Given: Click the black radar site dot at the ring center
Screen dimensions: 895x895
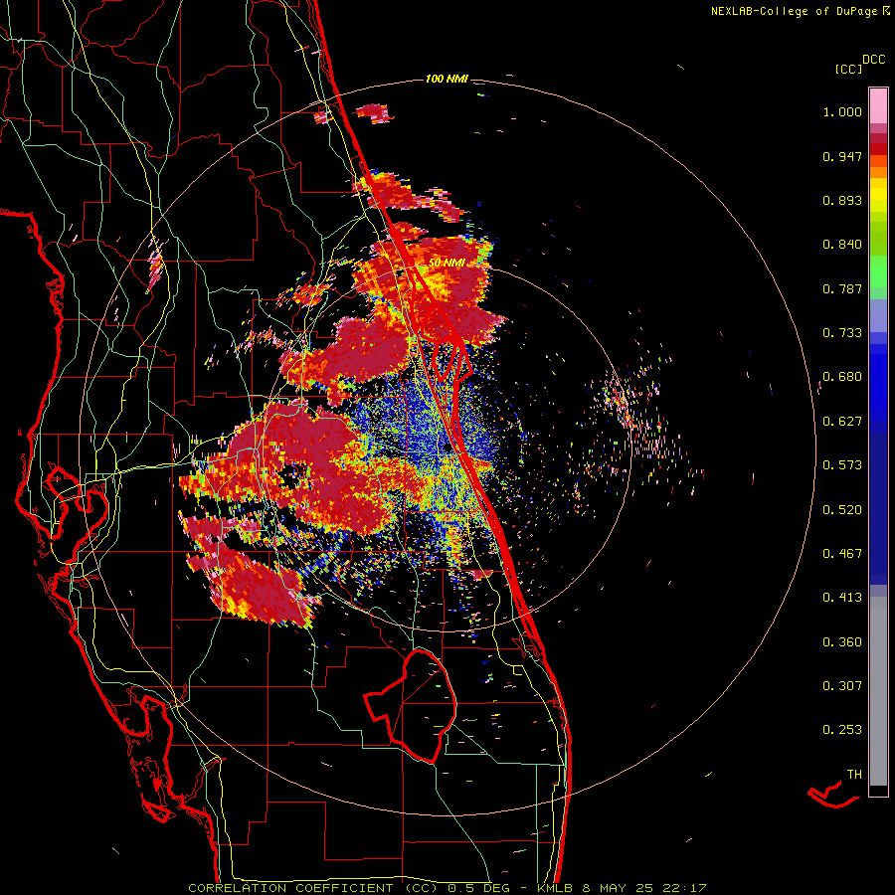Looking at the screenshot, I should click(x=447, y=447).
